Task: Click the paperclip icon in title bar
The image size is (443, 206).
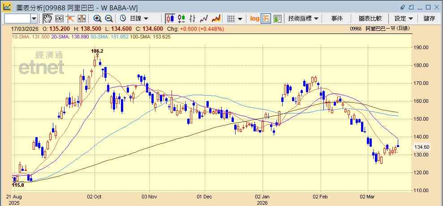Action: (403, 7)
